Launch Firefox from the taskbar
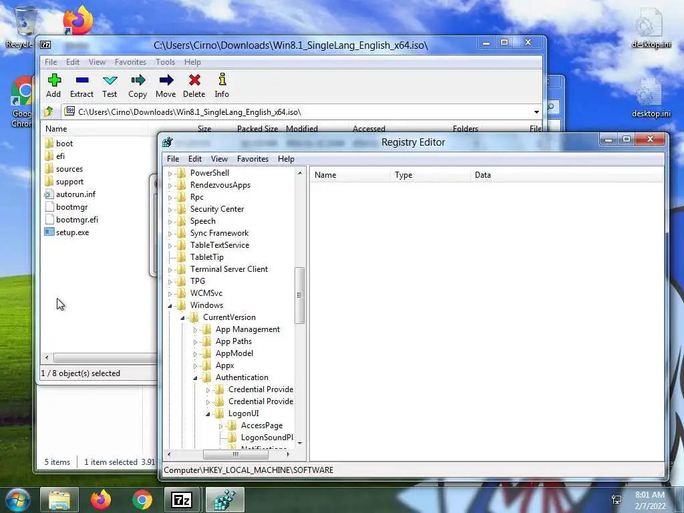Image resolution: width=684 pixels, height=513 pixels. coord(101,500)
